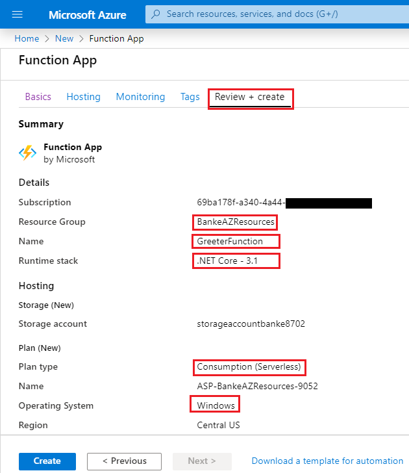The image size is (409, 473).
Task: Click the search magnifier icon
Action: [156, 14]
